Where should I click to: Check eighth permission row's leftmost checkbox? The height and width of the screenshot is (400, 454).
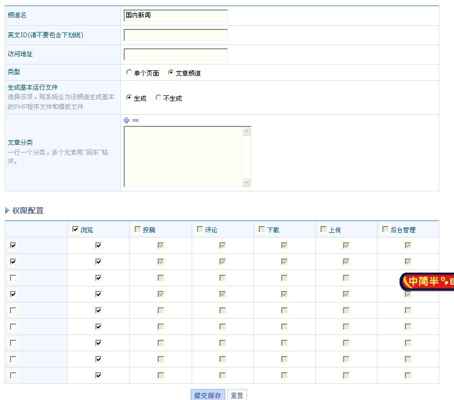(13, 359)
